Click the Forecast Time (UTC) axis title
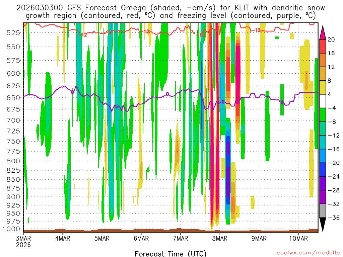 (x=170, y=253)
